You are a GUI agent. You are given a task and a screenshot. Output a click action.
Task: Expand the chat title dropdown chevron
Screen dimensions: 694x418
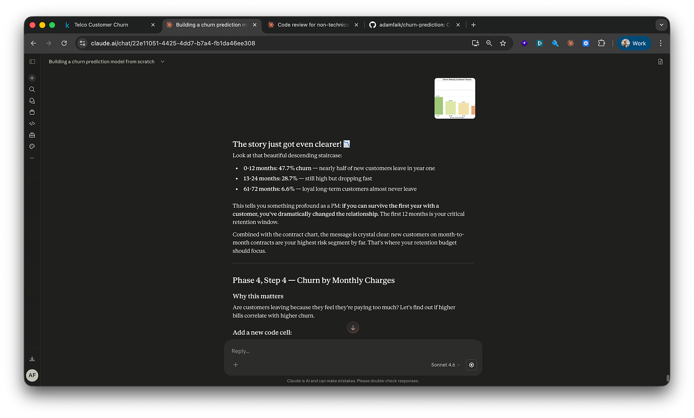point(162,61)
